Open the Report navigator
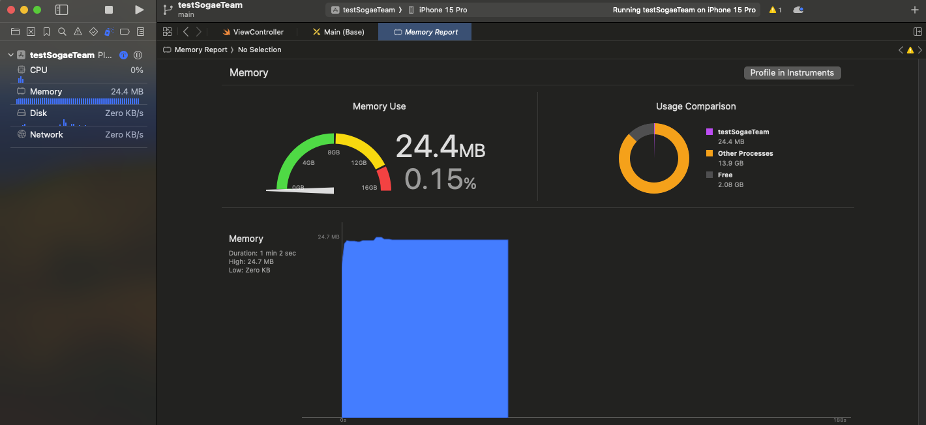This screenshot has height=425, width=926. (140, 31)
